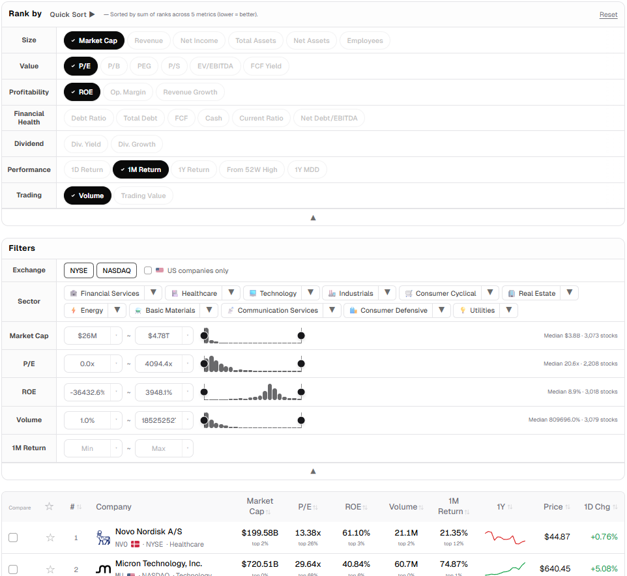This screenshot has width=627, height=576.
Task: Click star header icon in table
Action: (x=49, y=506)
